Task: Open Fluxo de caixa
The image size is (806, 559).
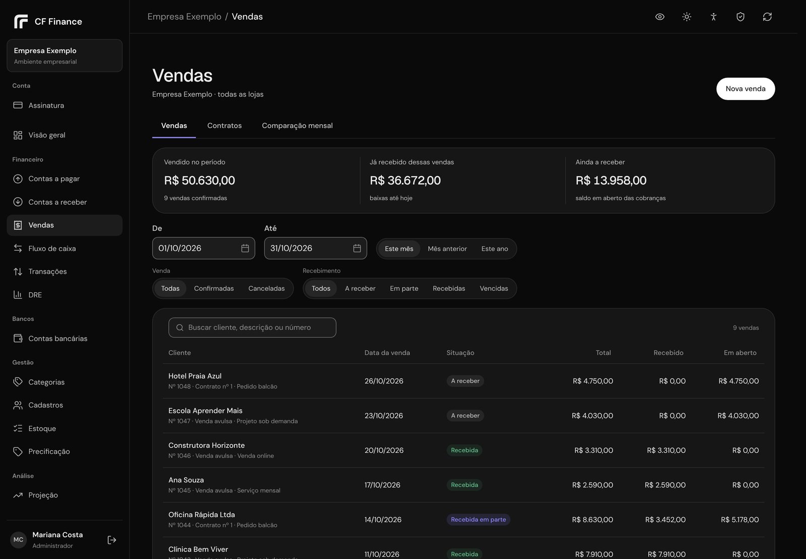Action: [x=64, y=248]
